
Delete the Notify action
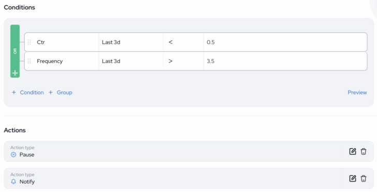coord(364,179)
